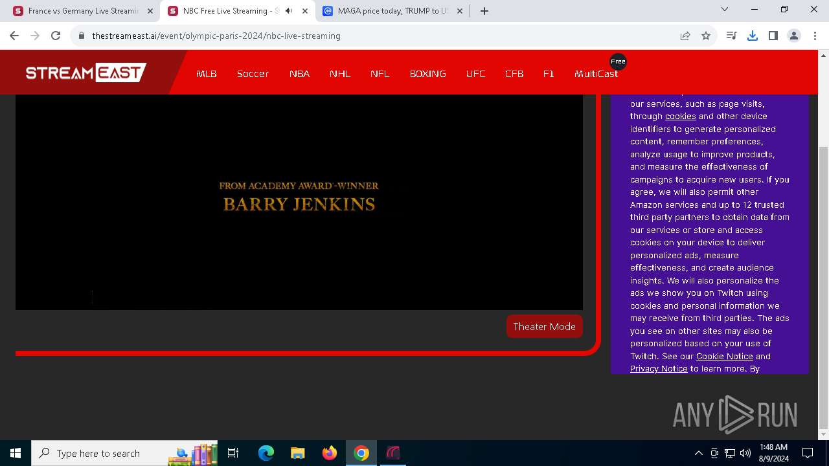Open the MLB menu item
The height and width of the screenshot is (466, 829).
pos(207,74)
